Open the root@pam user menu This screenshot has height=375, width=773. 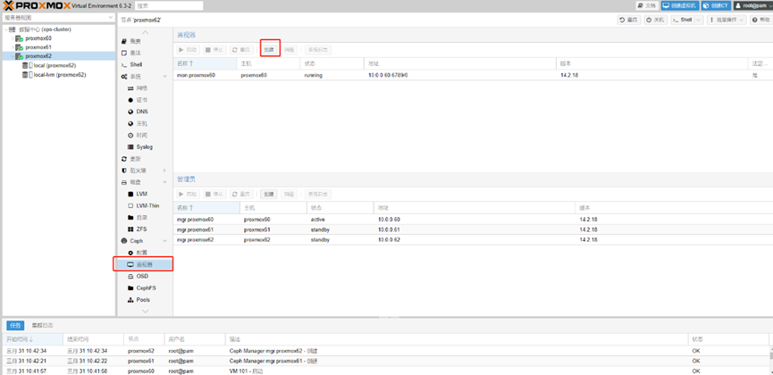[x=752, y=5]
